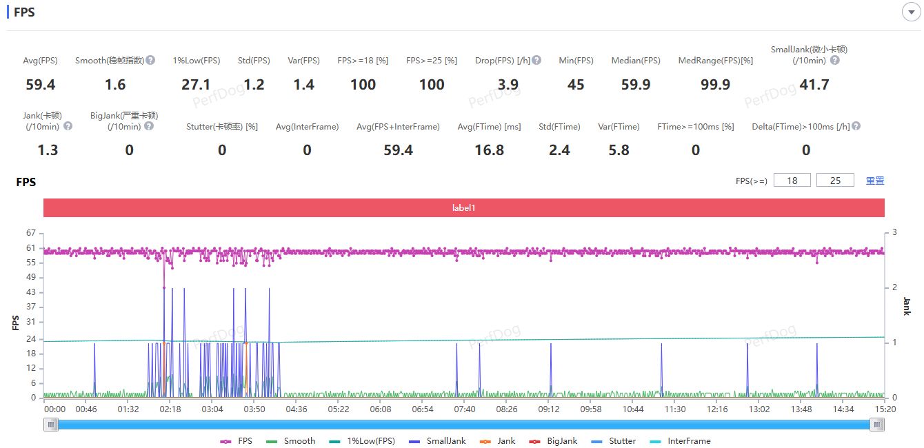Hide the 1%Low(FPS) series via the legend
The width and height of the screenshot is (924, 448).
coord(361,441)
